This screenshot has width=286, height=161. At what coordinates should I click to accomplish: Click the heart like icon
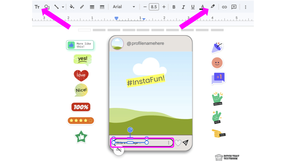coord(178,143)
